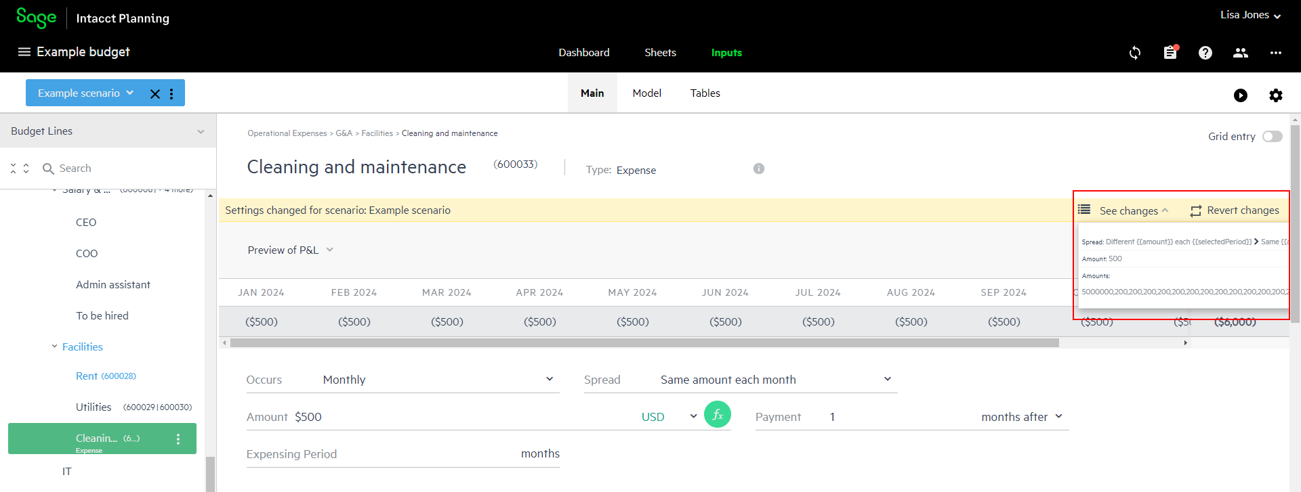This screenshot has height=492, width=1301.
Task: Switch to the Model sub-tab
Action: coord(647,93)
